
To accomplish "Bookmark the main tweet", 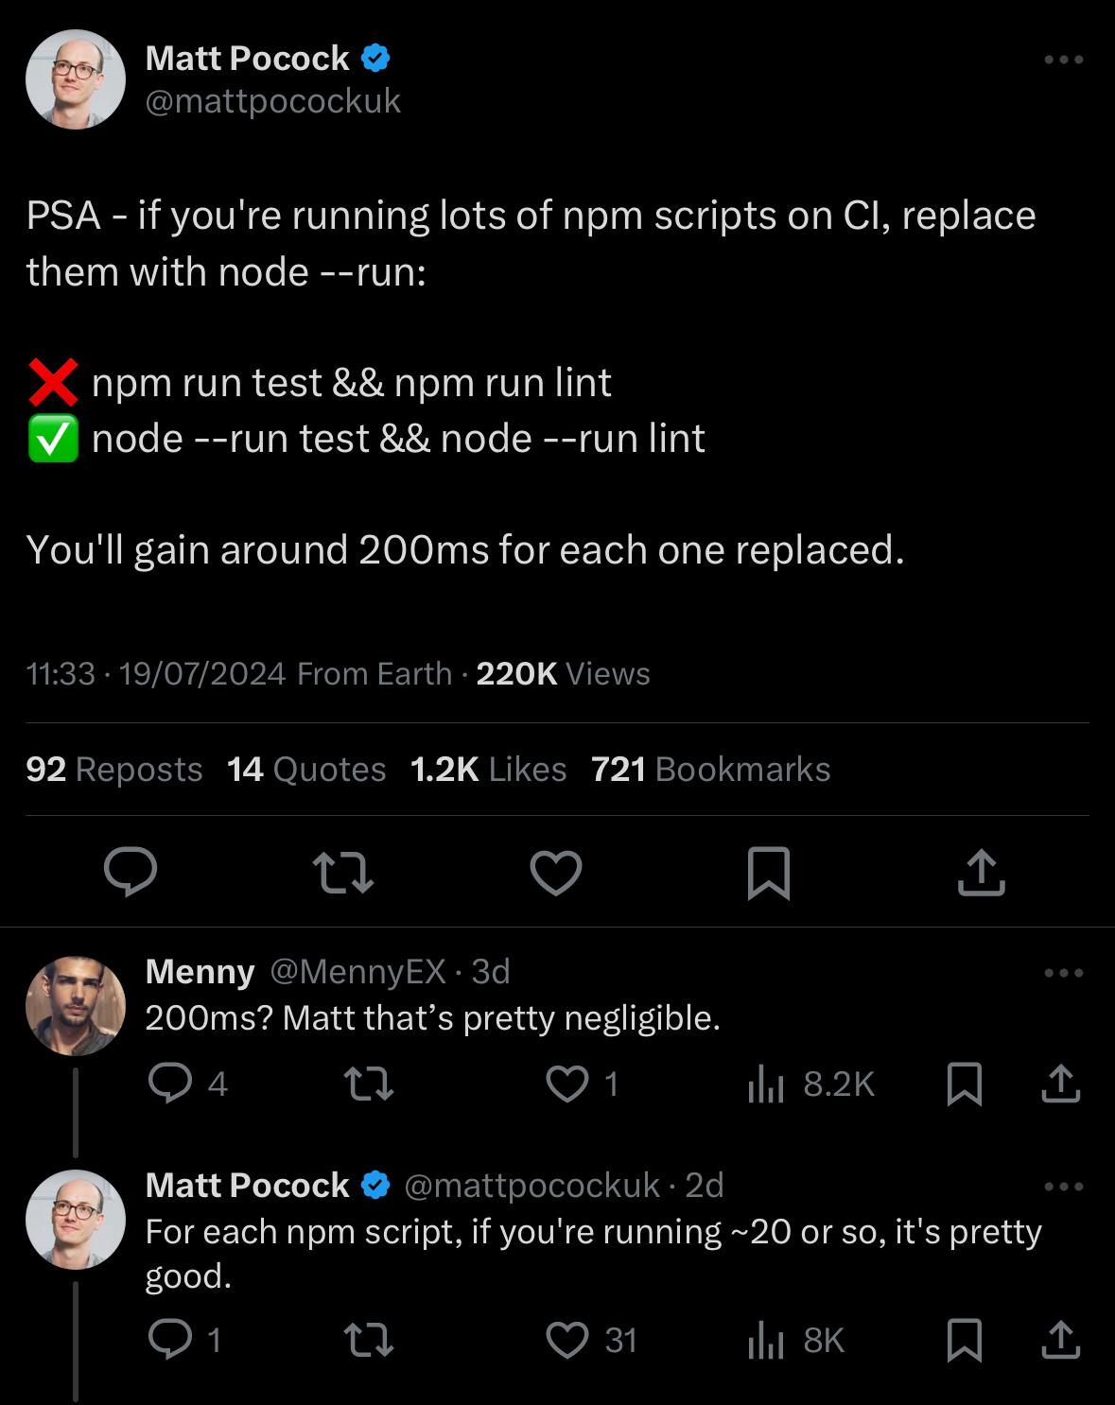I will (x=768, y=872).
